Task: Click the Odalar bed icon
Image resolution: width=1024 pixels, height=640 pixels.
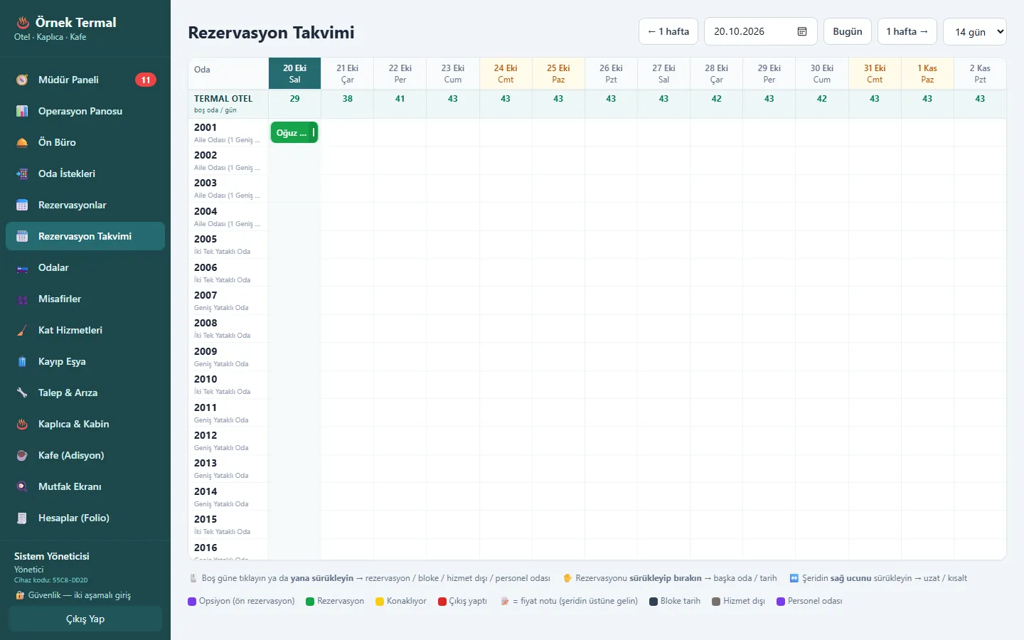Action: [22, 267]
